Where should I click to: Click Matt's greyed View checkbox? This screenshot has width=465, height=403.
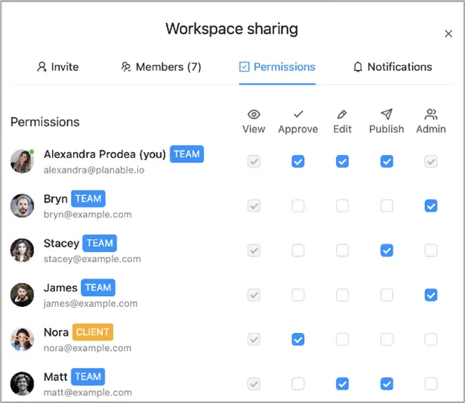tap(254, 384)
